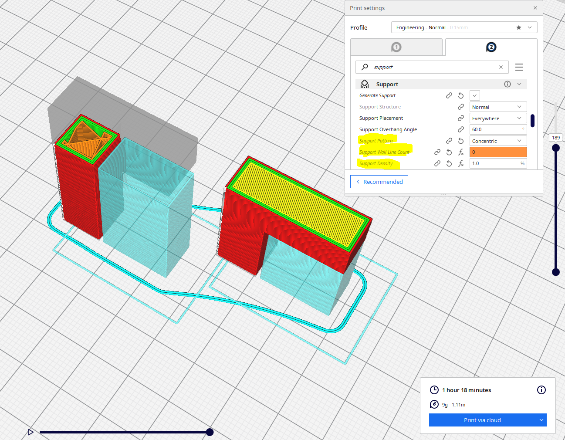Click the revert arrow beside Support Pattern
Screen dimensions: 565x440
pos(460,140)
